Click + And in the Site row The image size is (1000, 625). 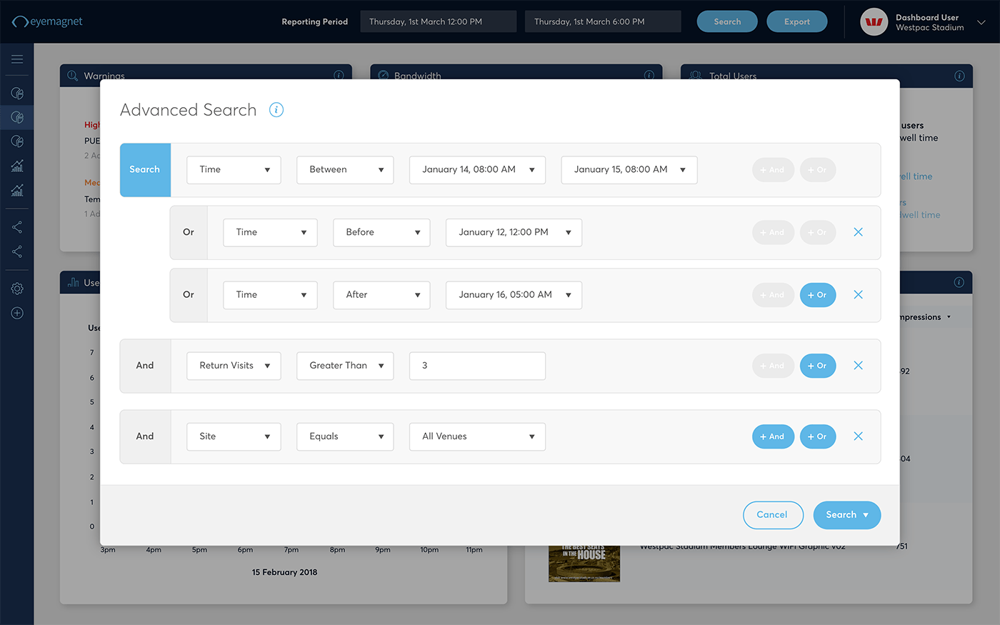tap(773, 436)
